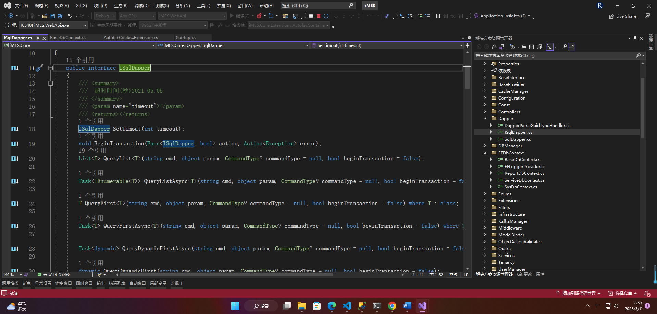Stop debugging with the red square
This screenshot has height=314, width=657.
click(x=319, y=16)
